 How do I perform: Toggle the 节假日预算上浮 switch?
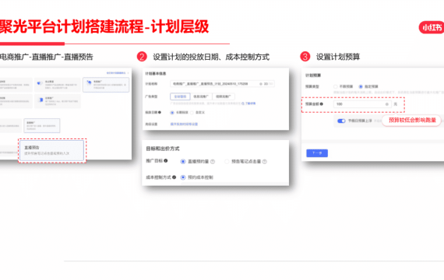[341, 121]
